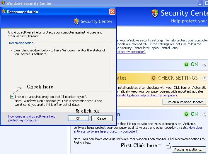Open the dialog's "How does antivirus software help" link
Screen dimensions: 208x154
coord(32,118)
